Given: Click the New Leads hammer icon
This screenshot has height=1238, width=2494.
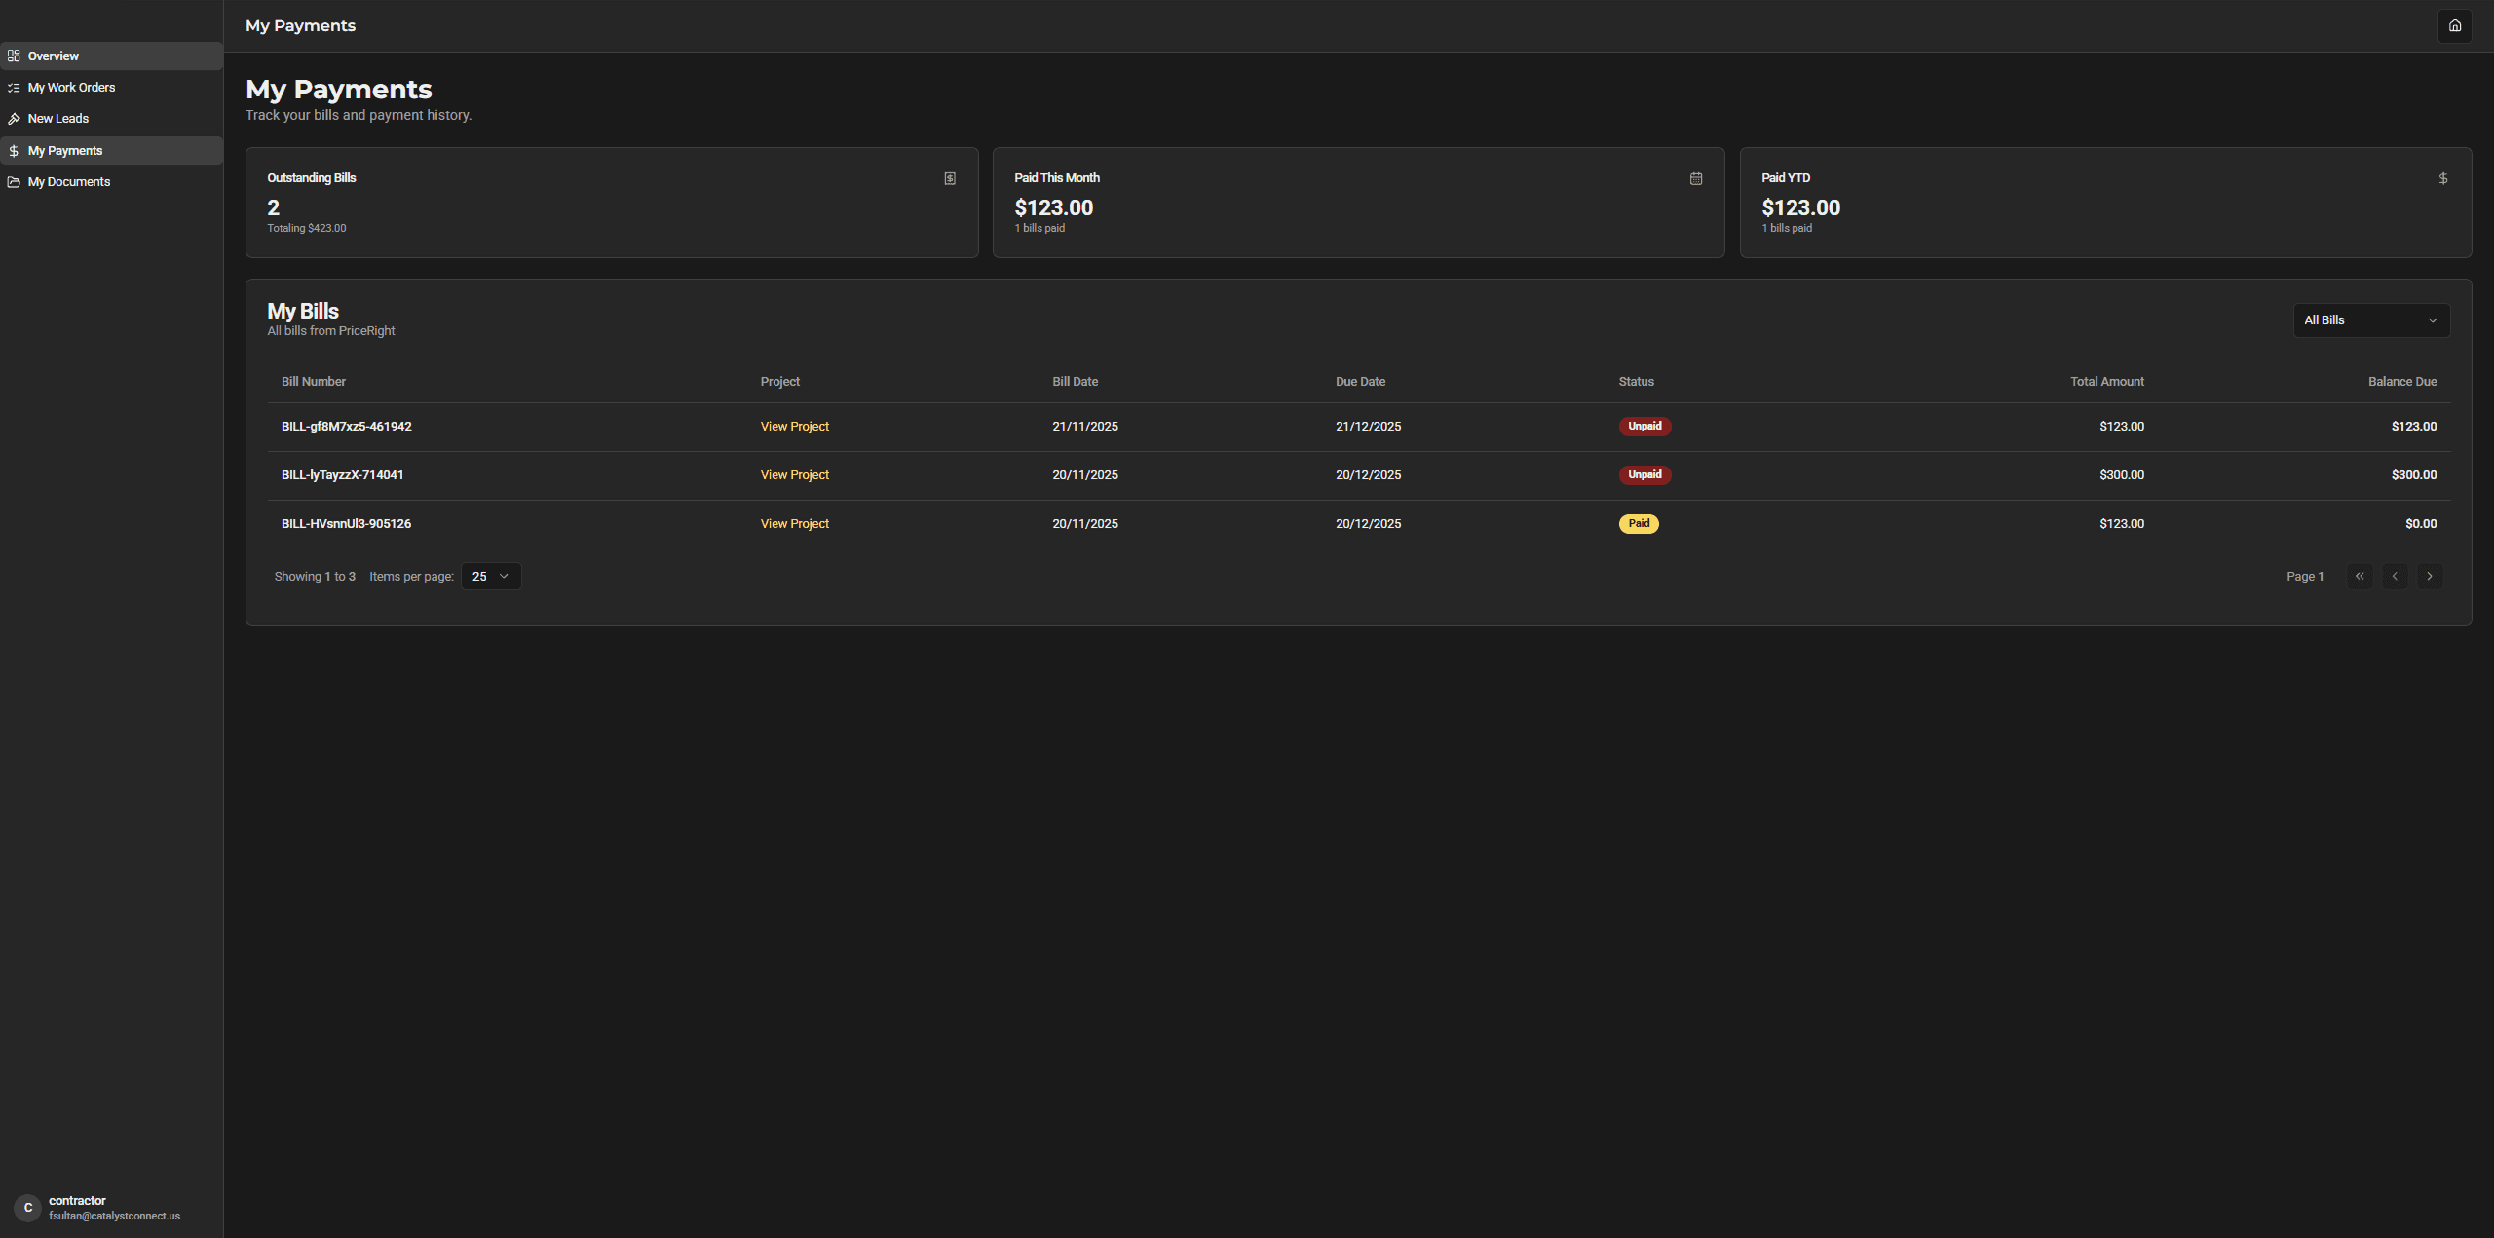Looking at the screenshot, I should 14,119.
